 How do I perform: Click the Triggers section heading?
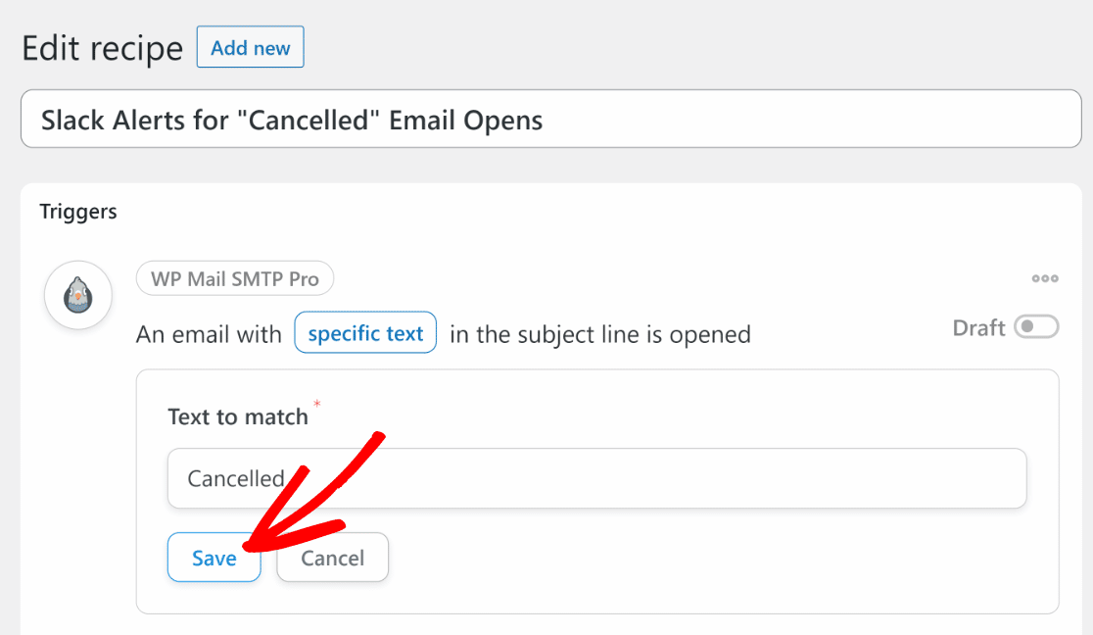78,212
